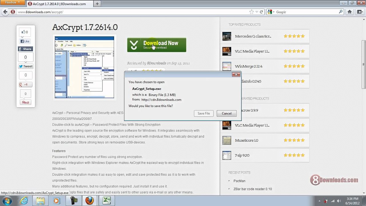The image size is (366, 206).
Task: Click the 8Downloads site identity icon
Action: 13,12
